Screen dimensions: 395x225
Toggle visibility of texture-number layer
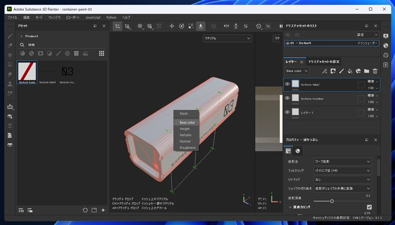coord(287,98)
